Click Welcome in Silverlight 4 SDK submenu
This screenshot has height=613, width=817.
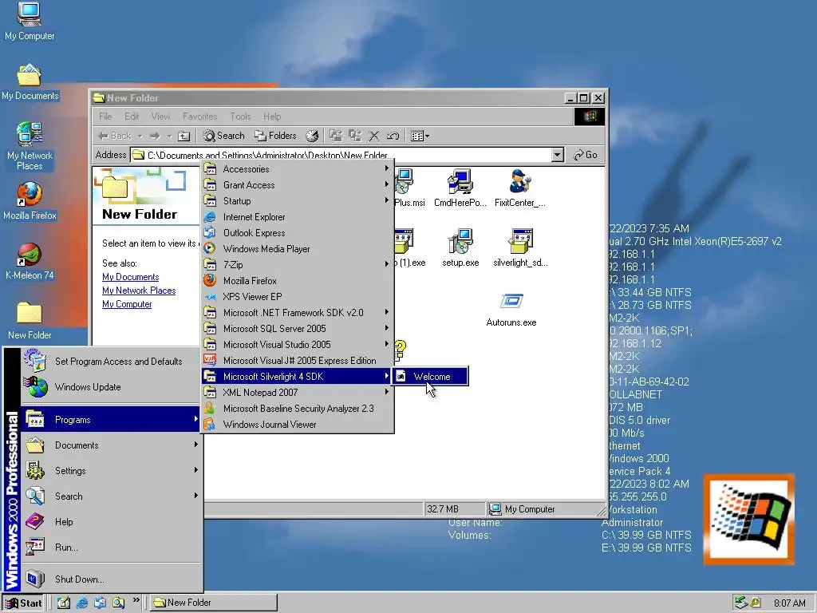[x=430, y=377]
